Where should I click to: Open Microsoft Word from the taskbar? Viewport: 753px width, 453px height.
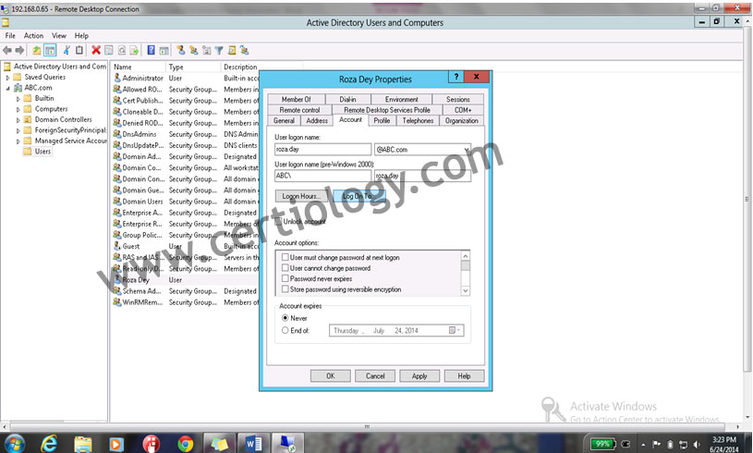(252, 444)
